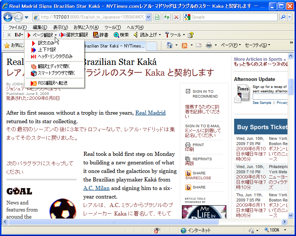296x236 pixels.
Task: Click the popup blocker status bar icon
Action: coord(157,230)
